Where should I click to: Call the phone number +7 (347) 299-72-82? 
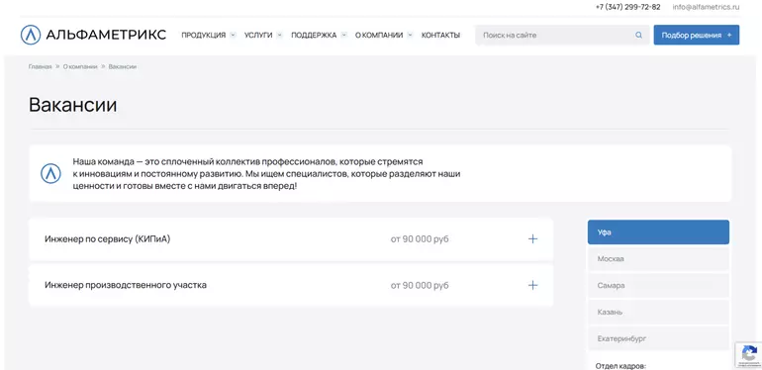point(627,7)
